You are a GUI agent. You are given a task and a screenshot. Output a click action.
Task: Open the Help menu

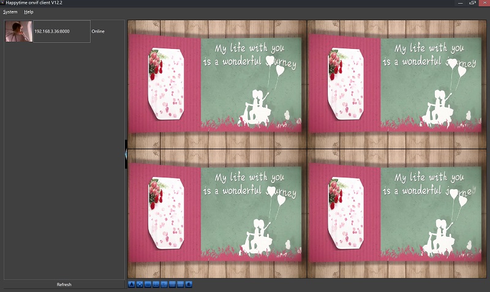point(29,12)
